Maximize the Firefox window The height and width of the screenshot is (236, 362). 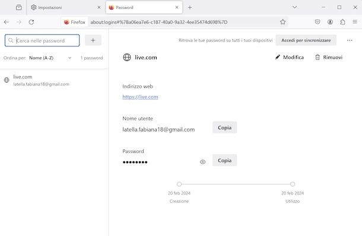point(339,7)
